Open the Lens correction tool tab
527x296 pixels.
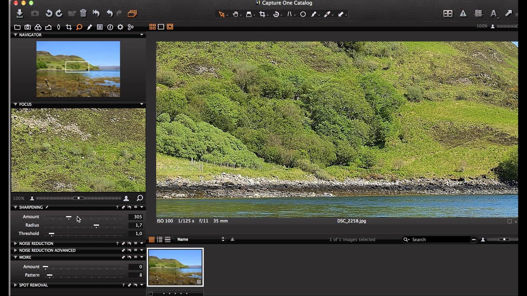pyautogui.click(x=58, y=27)
